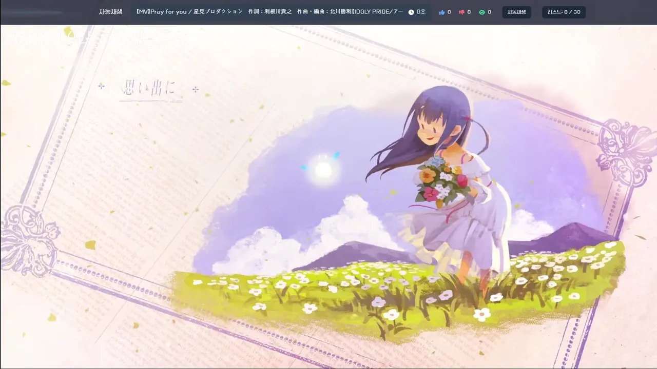Click the 자동재생 label left of the title
Screen dimensions: 657x369
tap(110, 12)
